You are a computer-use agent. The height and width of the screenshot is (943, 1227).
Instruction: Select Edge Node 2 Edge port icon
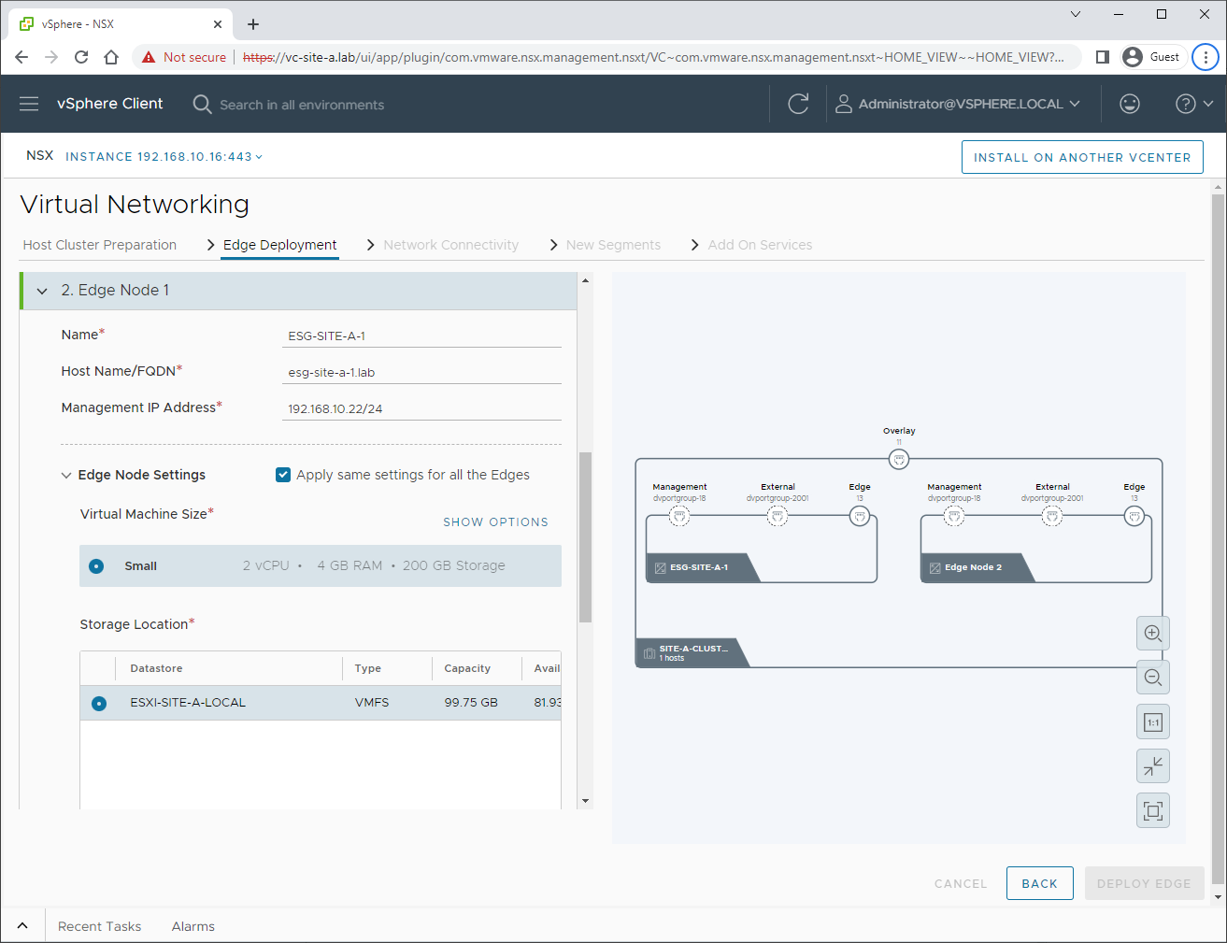[x=1134, y=516]
